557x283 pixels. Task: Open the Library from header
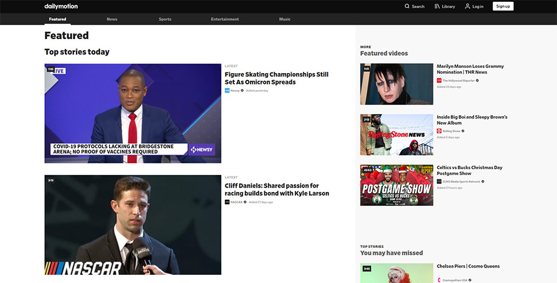(x=444, y=6)
